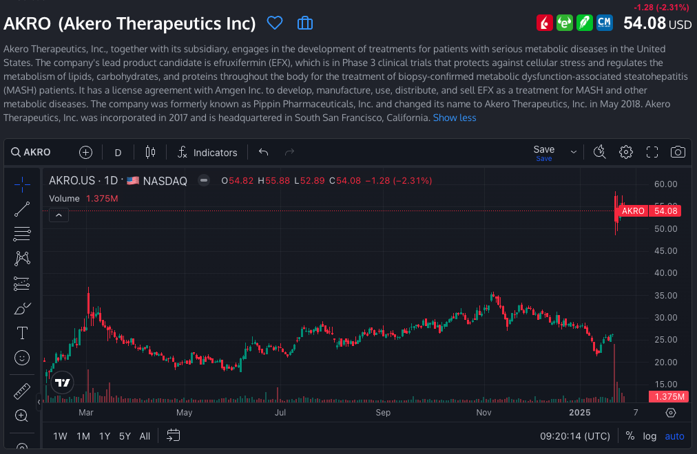
Task: Open the blue CM broker badge
Action: point(605,23)
